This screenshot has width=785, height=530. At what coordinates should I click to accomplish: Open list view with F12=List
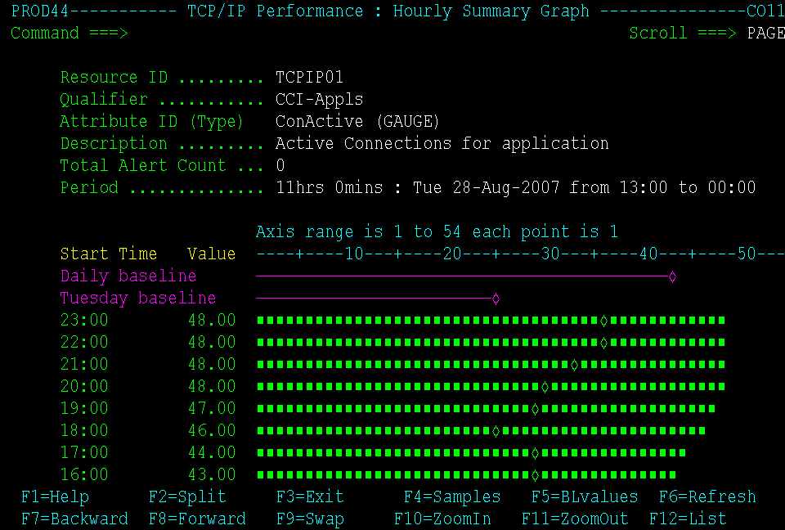pos(688,519)
